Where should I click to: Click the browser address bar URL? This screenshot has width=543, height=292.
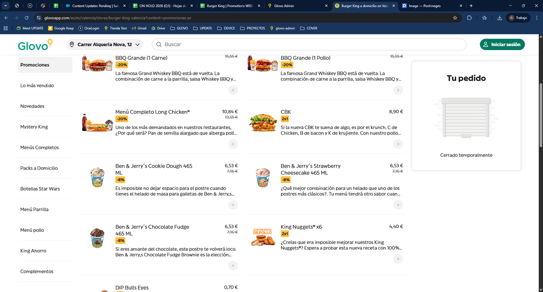118,18
